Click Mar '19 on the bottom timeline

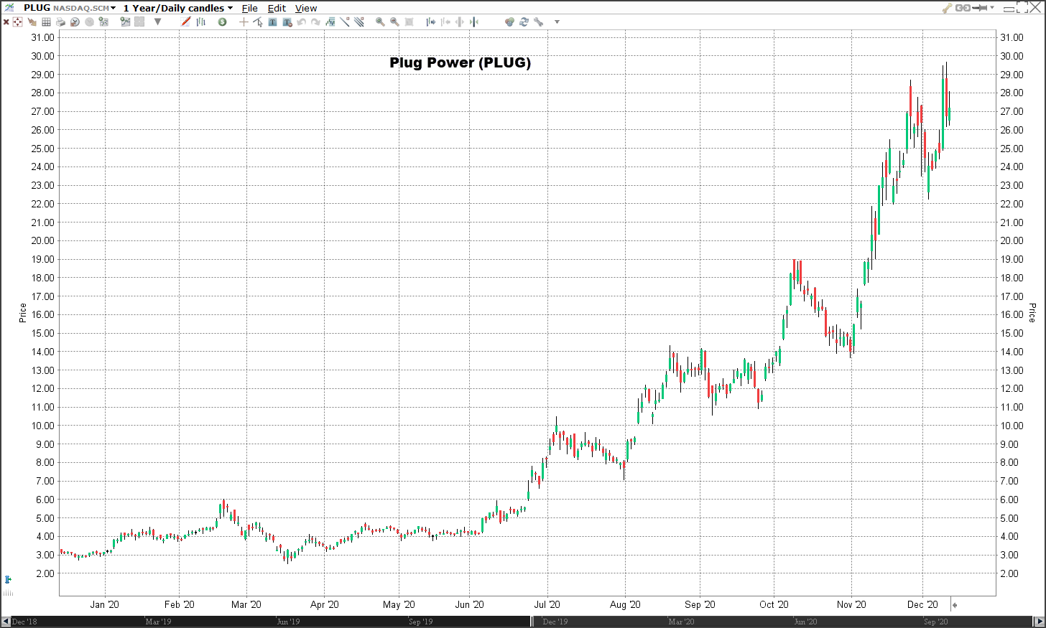158,622
